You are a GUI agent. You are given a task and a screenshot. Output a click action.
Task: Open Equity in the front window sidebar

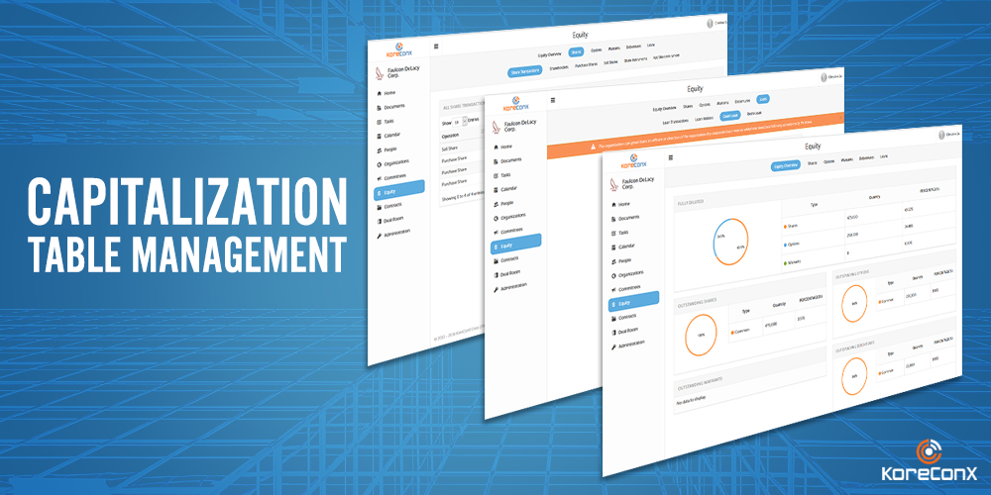coord(633,303)
